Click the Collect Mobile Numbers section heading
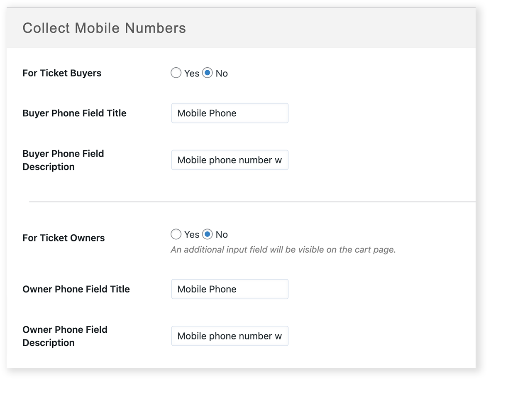 click(104, 27)
